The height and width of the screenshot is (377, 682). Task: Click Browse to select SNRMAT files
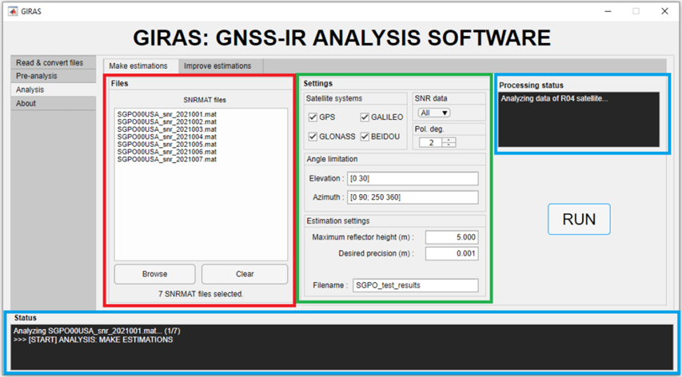(x=154, y=274)
